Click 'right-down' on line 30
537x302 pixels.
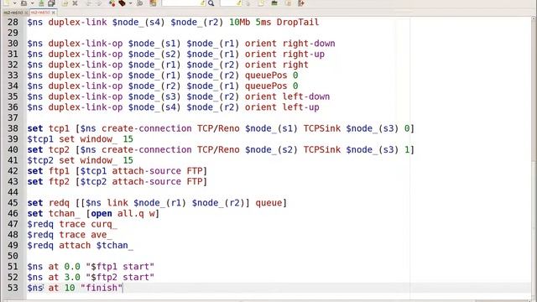pos(309,44)
